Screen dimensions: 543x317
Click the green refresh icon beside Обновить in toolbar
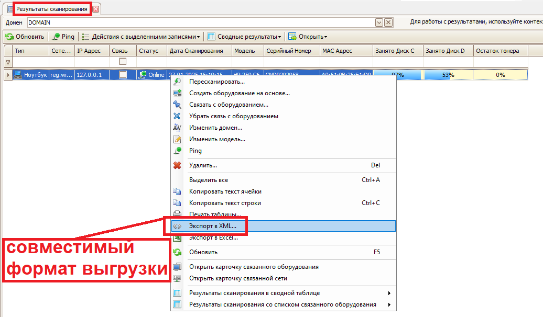click(9, 36)
